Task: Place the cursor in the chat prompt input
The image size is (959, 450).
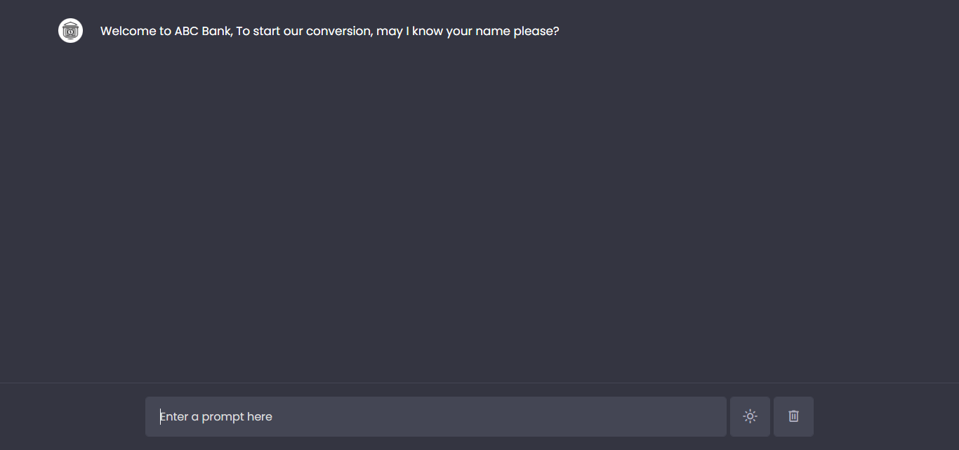Action: point(435,416)
